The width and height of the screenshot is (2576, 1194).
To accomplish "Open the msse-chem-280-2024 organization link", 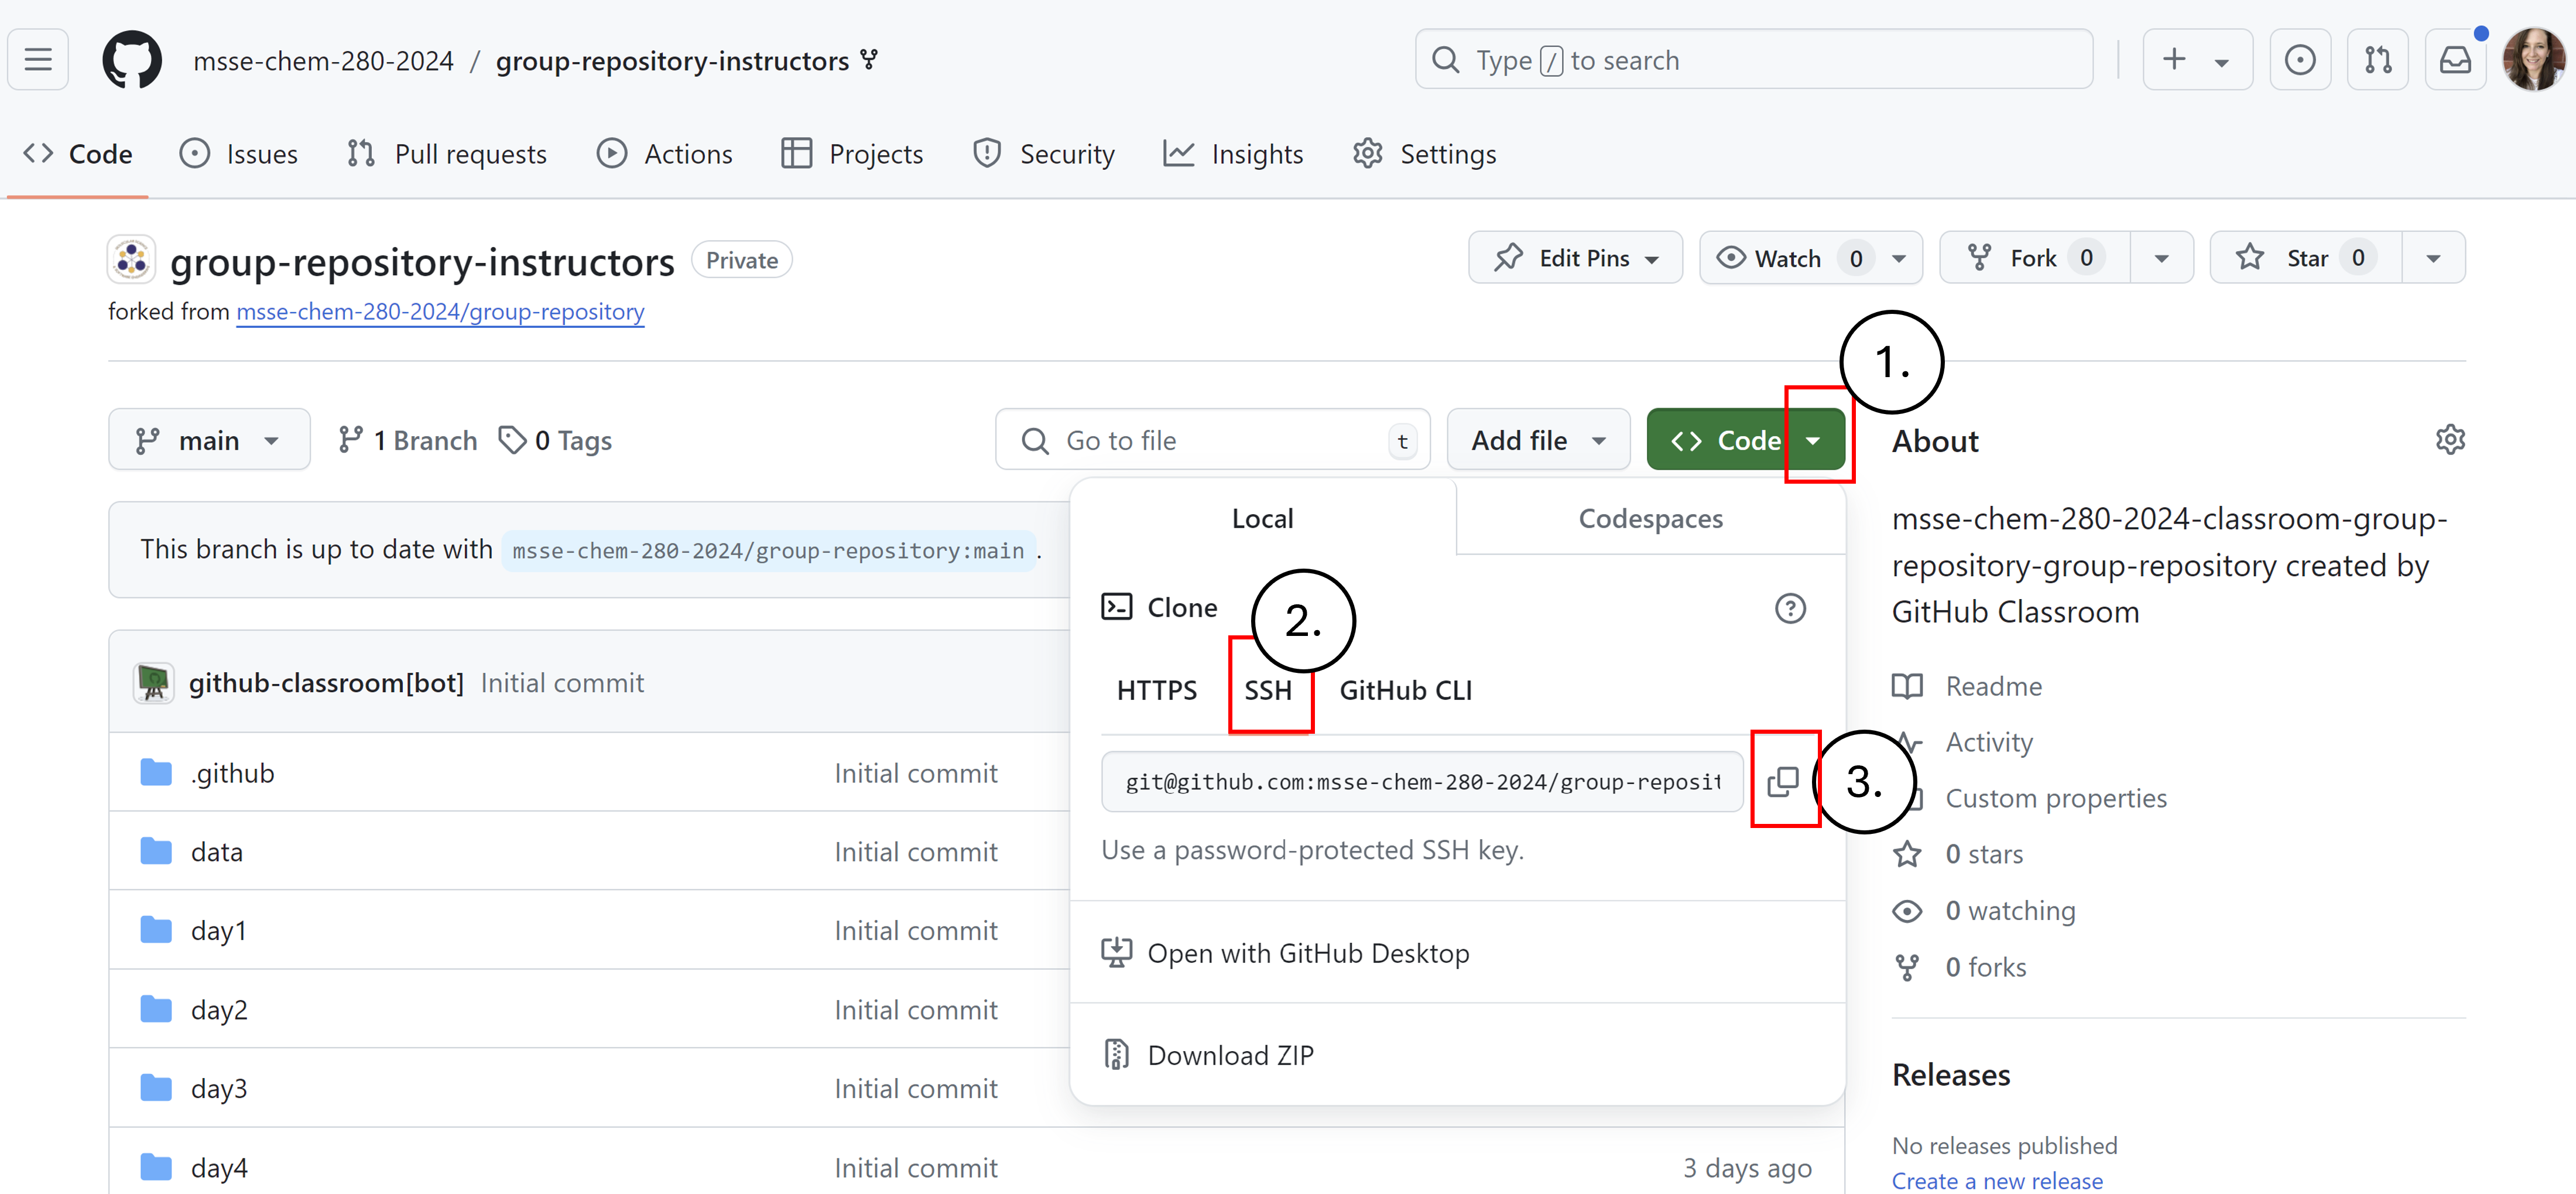I will 323,61.
